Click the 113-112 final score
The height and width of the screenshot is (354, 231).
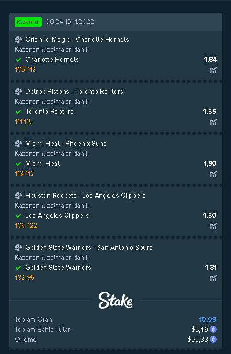[24, 173]
